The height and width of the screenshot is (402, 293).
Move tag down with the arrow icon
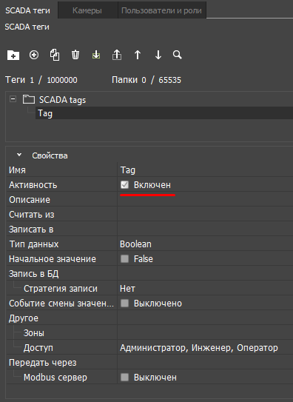coord(158,55)
